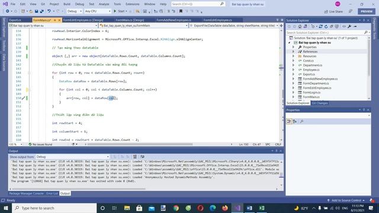The width and height of the screenshot is (379, 213).
Task: Click the Properties wrench in Solution Explorer toolbar
Action: click(349, 26)
